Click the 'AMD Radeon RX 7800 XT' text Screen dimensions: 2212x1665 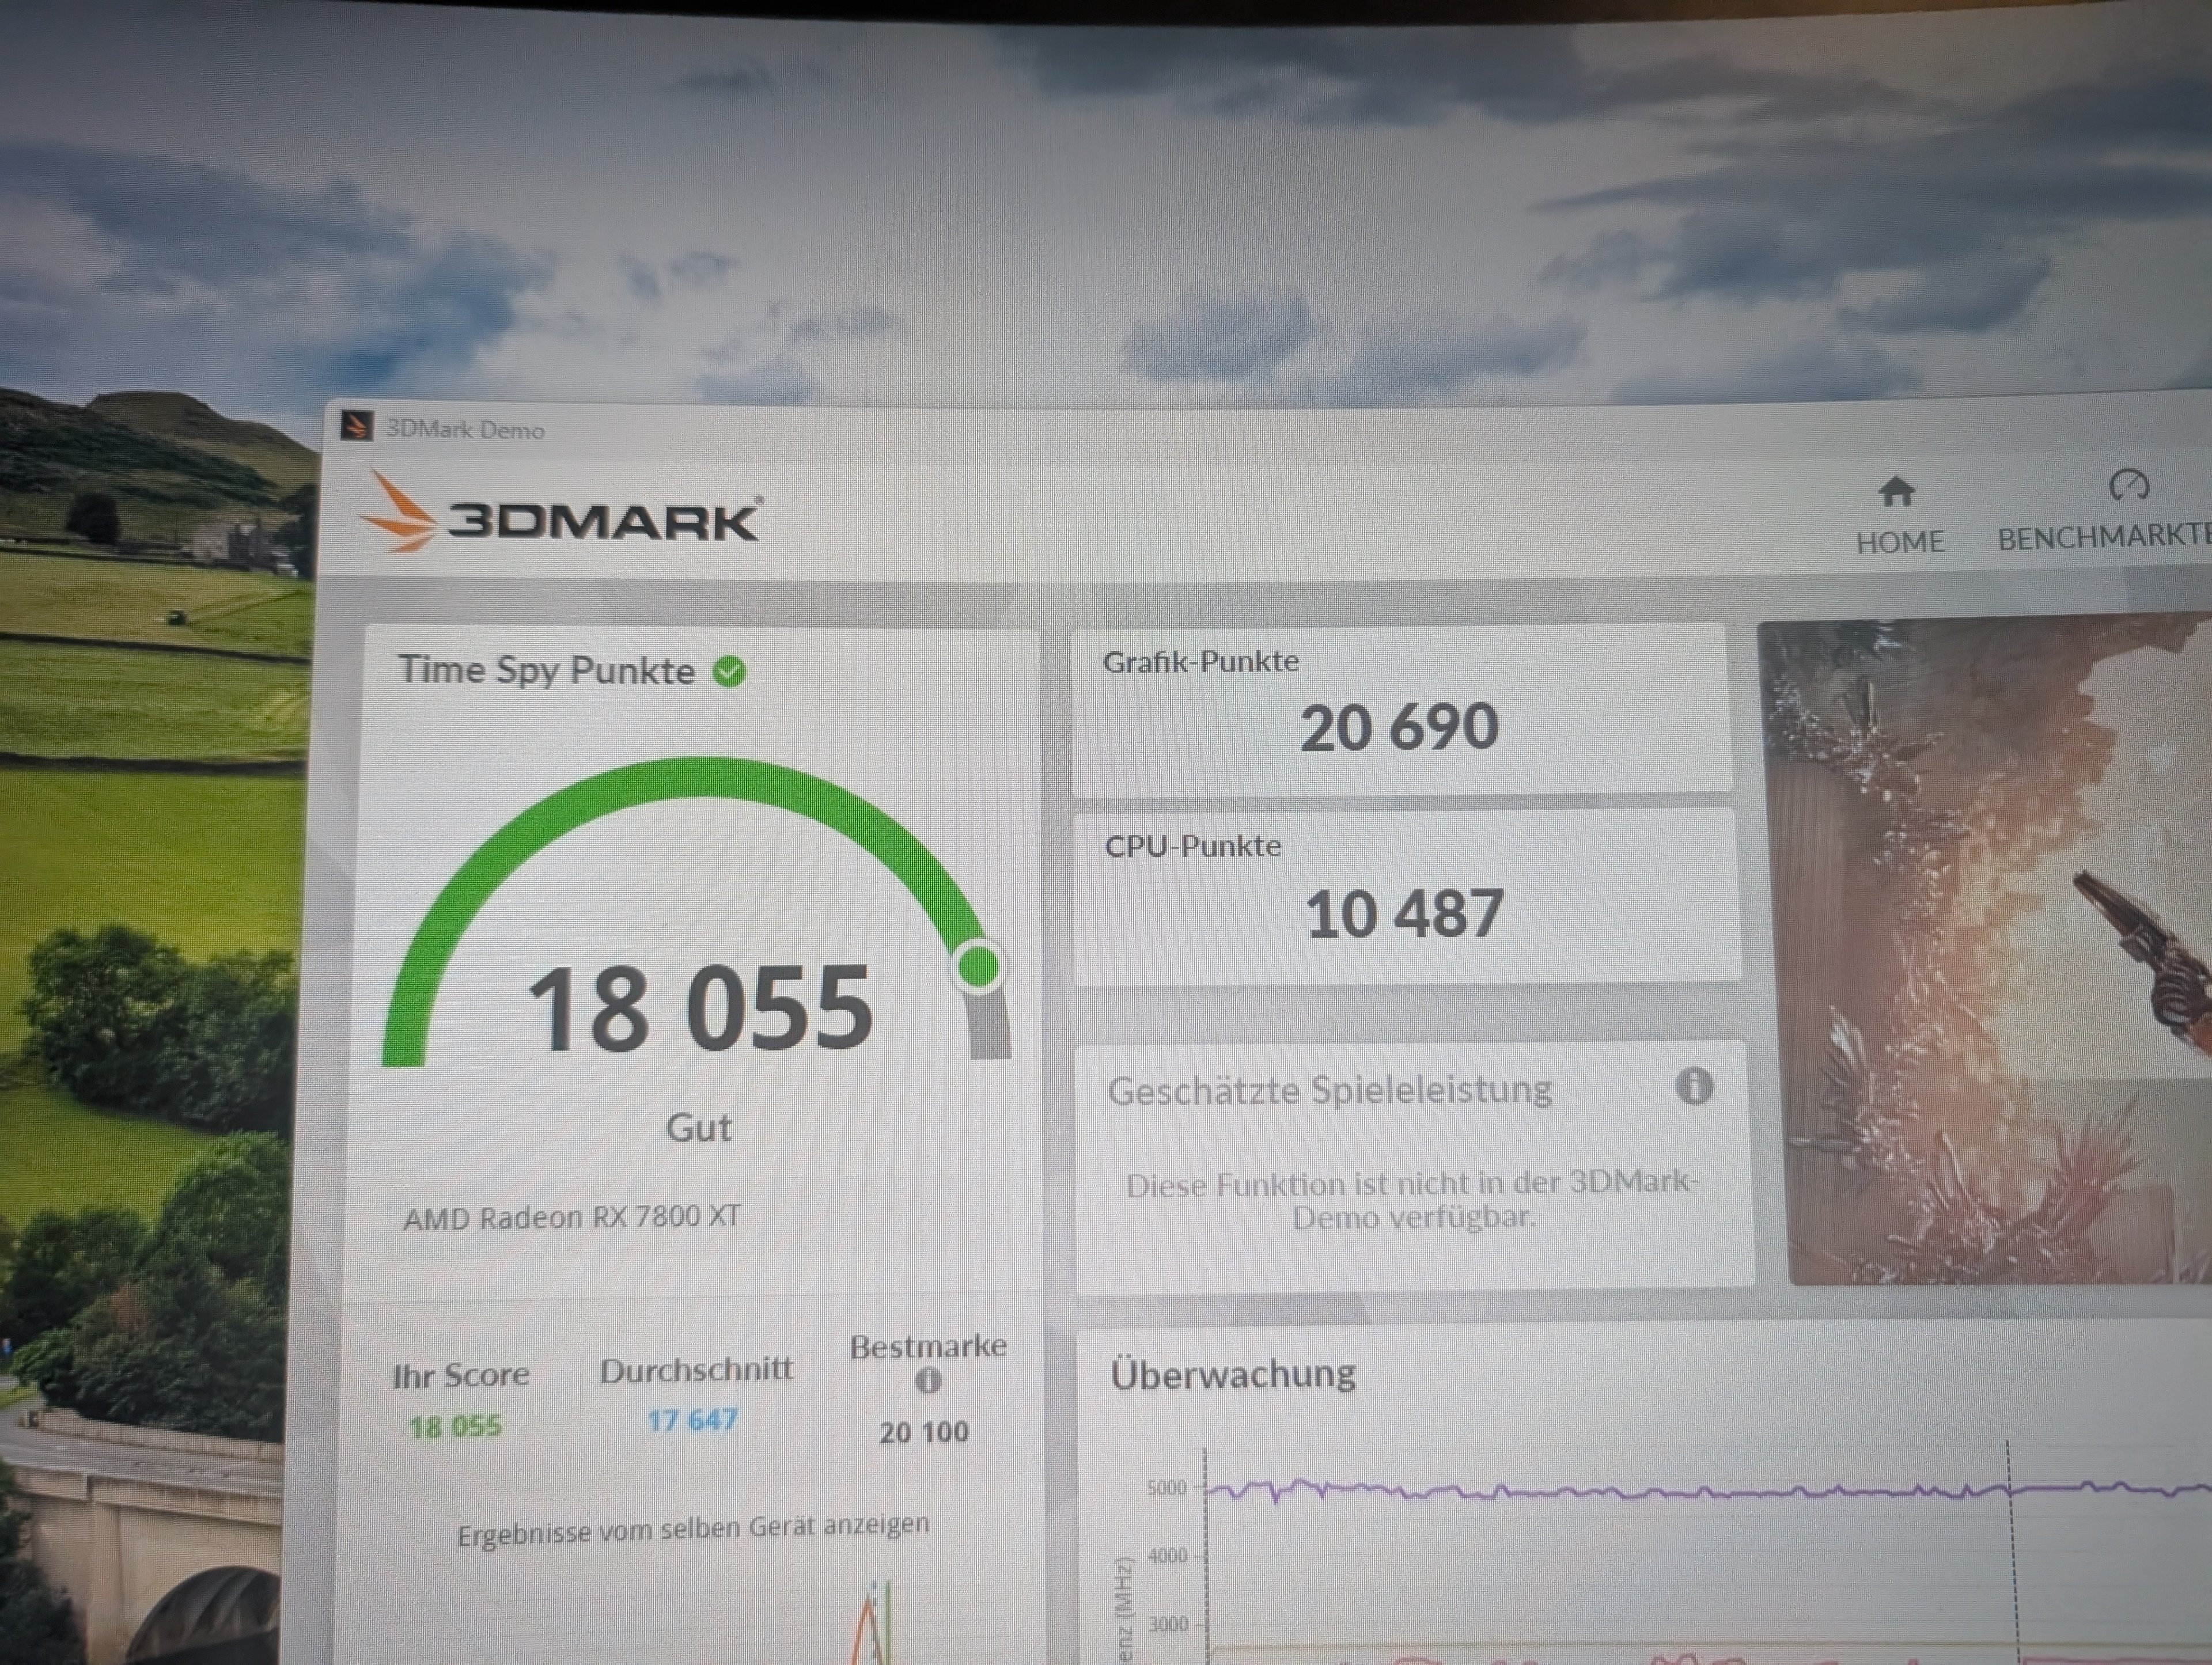(x=572, y=1217)
